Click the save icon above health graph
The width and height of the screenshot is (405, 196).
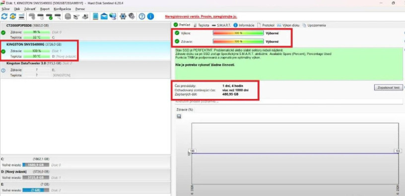click(179, 116)
